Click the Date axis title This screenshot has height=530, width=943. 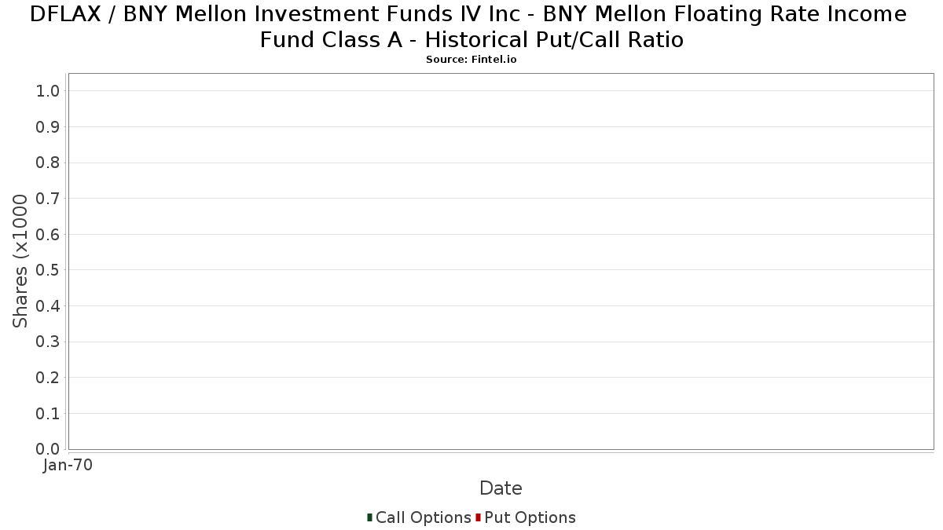coord(501,488)
